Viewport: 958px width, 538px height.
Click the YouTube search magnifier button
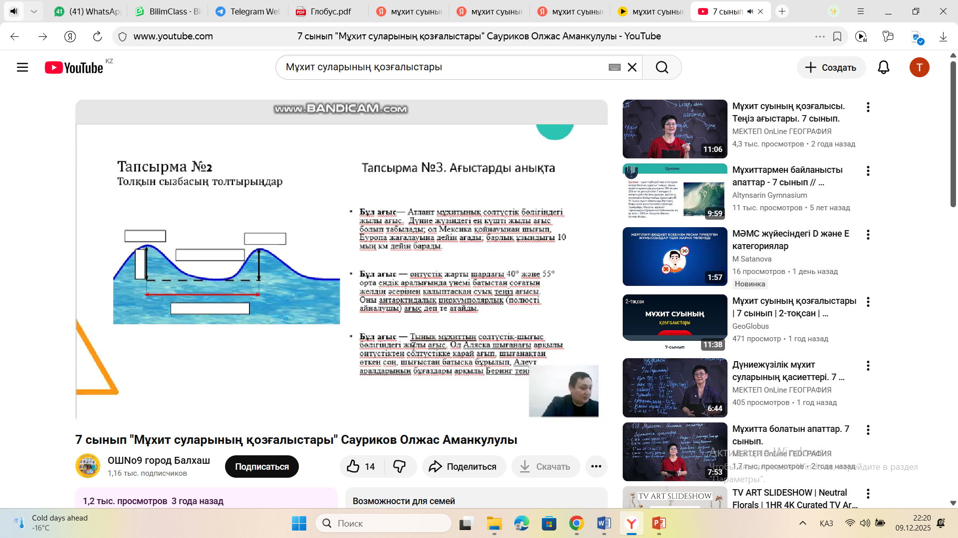point(662,67)
